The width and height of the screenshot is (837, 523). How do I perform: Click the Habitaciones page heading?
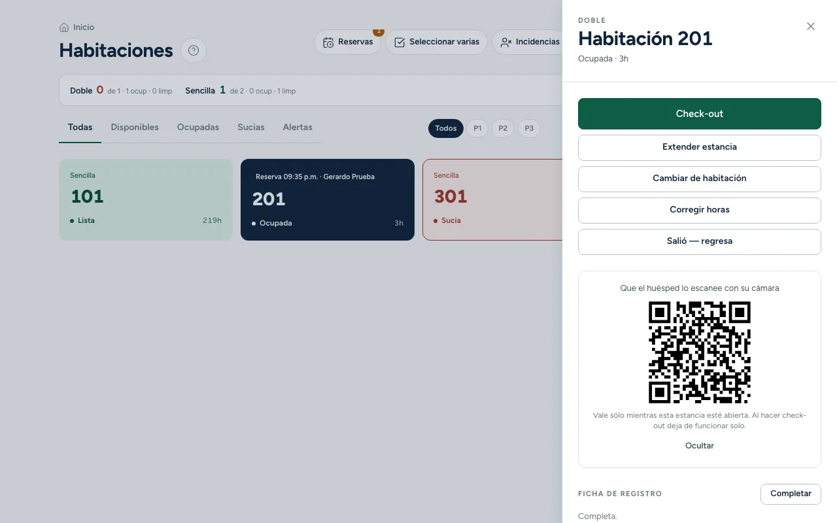(x=116, y=50)
